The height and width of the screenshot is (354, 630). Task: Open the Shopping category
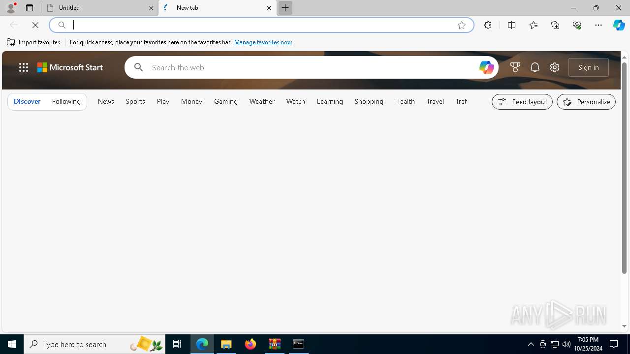pyautogui.click(x=369, y=101)
